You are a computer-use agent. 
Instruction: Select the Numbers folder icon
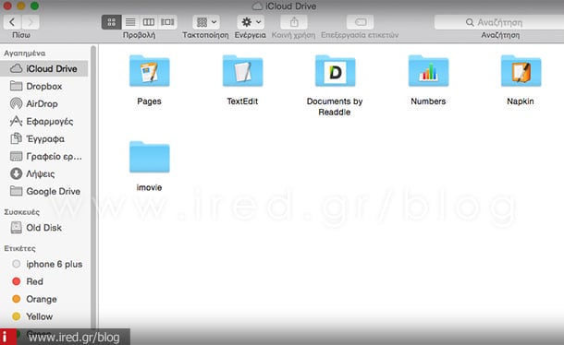point(428,71)
